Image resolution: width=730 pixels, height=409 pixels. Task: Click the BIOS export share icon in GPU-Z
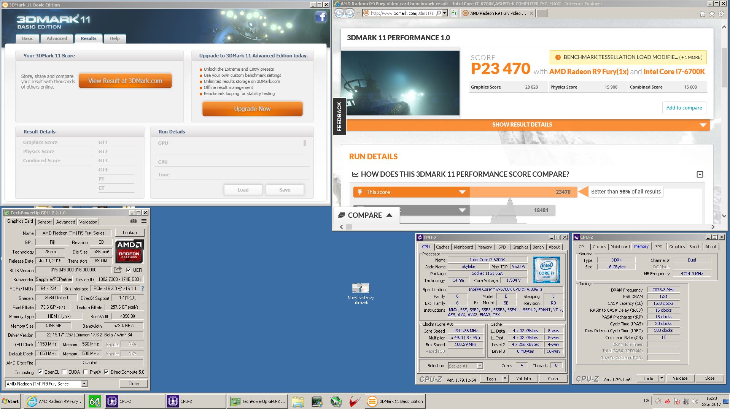(x=118, y=270)
